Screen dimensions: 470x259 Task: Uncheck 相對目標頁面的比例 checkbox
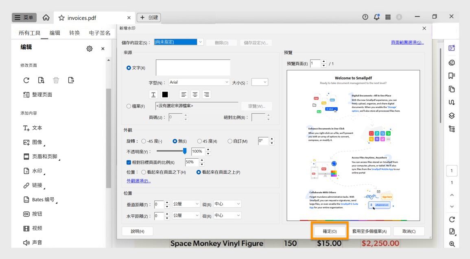[x=129, y=161]
